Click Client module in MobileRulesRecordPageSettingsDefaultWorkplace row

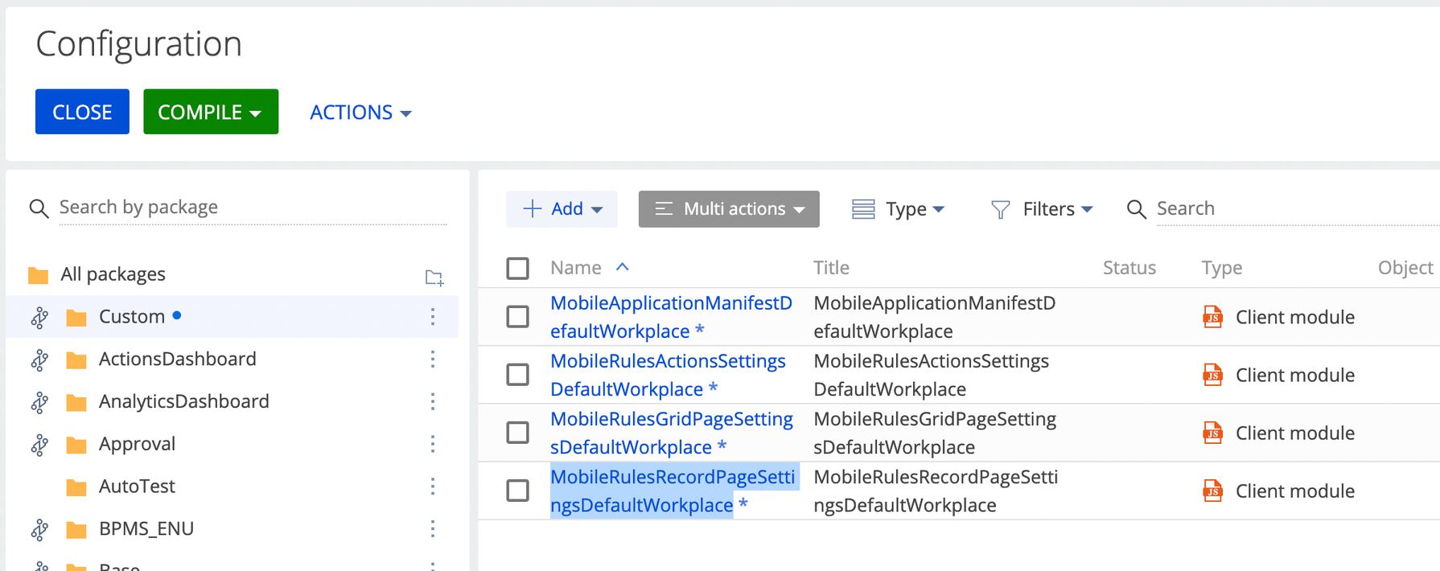coord(1295,491)
